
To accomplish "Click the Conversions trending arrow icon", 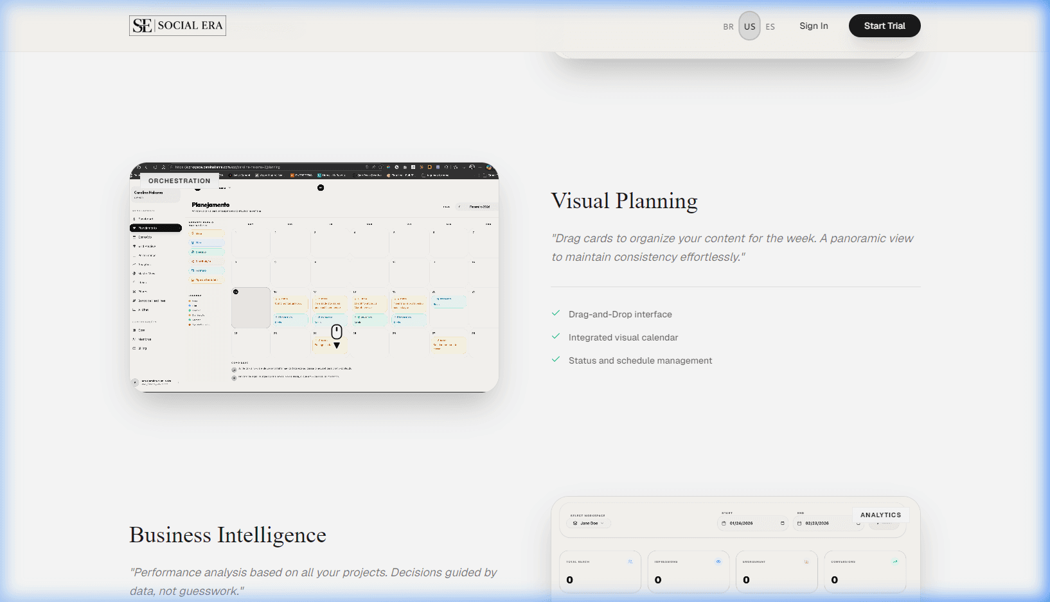I will pyautogui.click(x=894, y=562).
